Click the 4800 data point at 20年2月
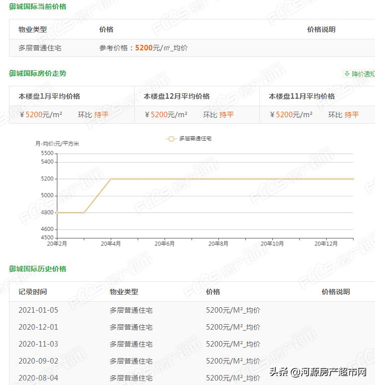The image size is (375, 385). point(57,212)
